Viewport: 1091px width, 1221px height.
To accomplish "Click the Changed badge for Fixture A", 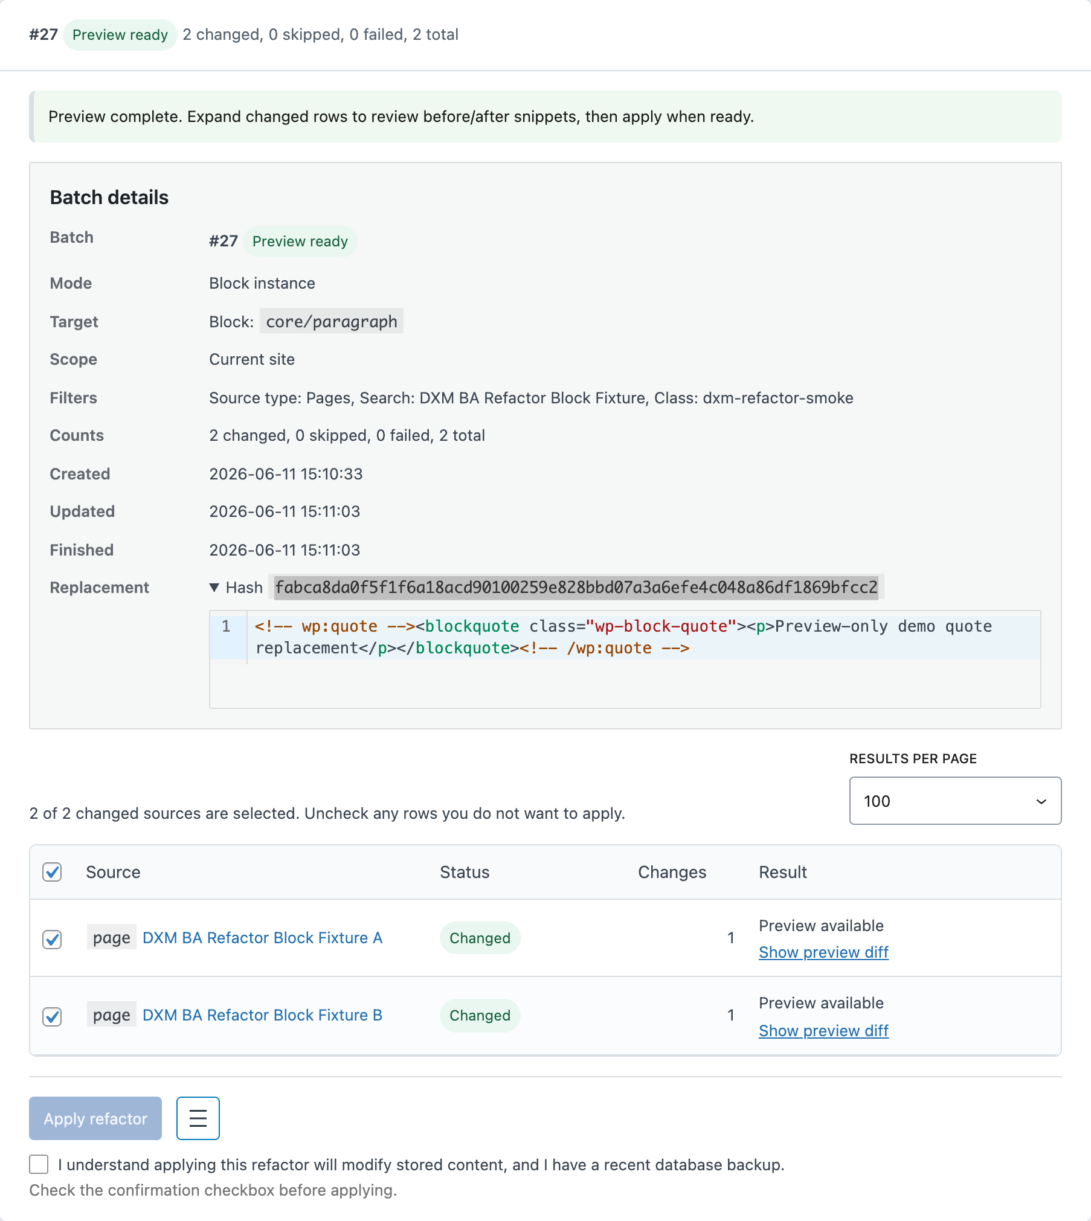I will click(x=480, y=938).
